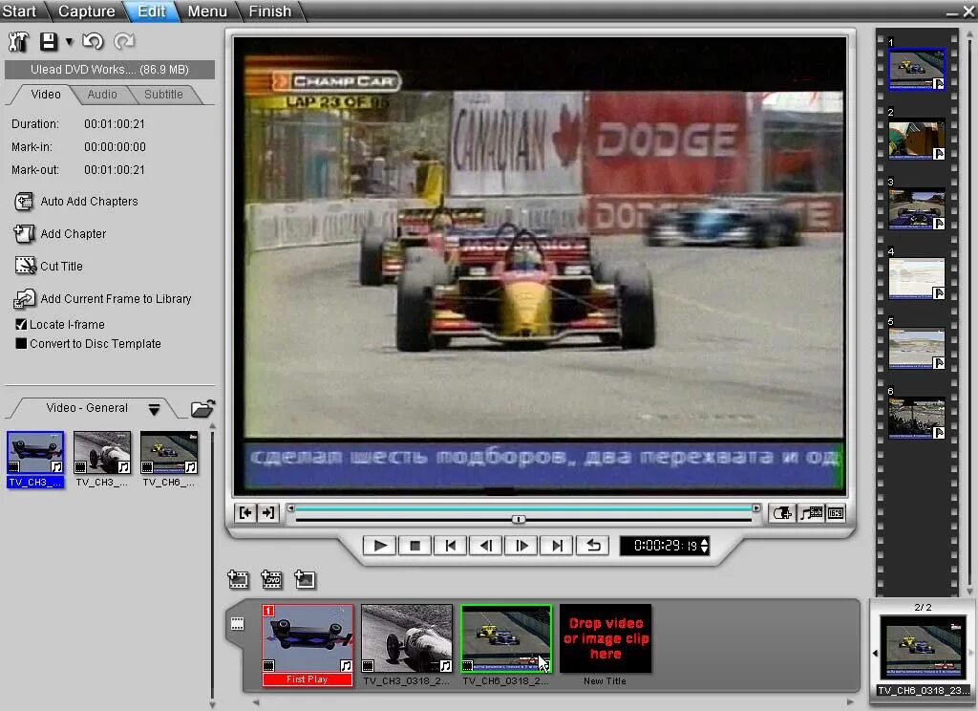Click the trim bar right end marker
The height and width of the screenshot is (711, 978).
point(756,508)
